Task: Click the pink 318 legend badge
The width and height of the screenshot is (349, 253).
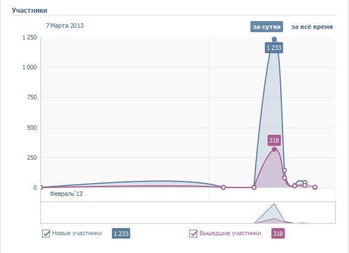Action: click(278, 234)
